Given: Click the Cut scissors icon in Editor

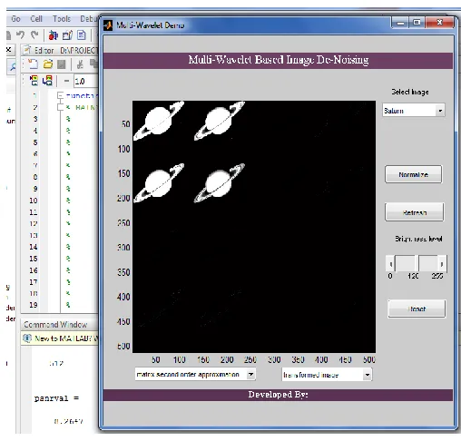Looking at the screenshot, I should 80,64.
